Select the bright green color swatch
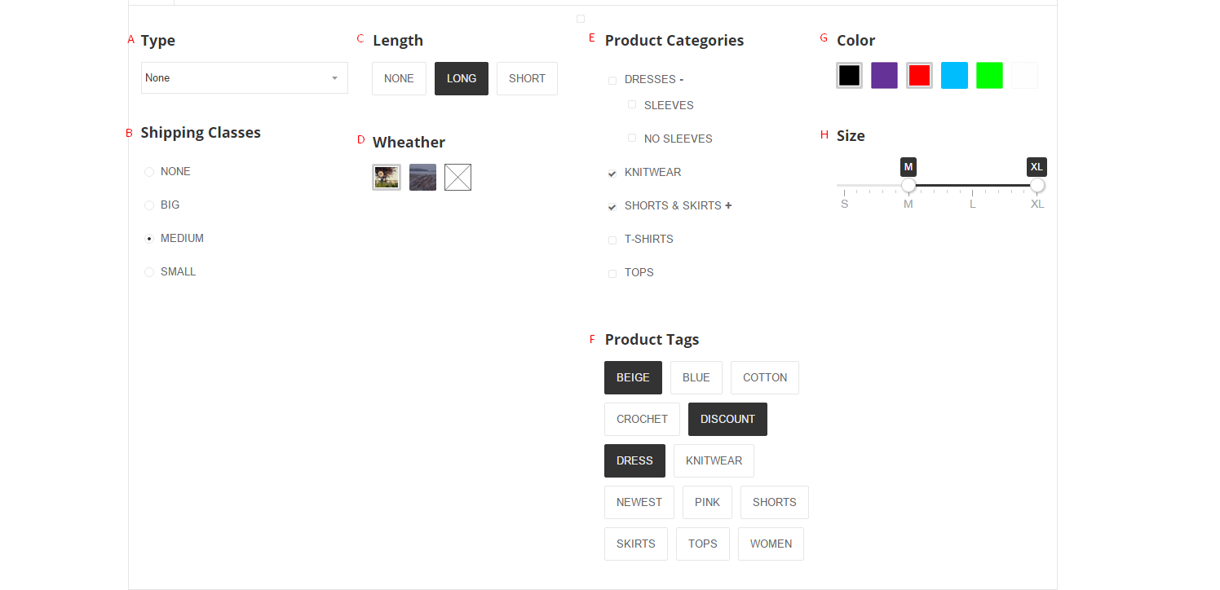The image size is (1220, 590). pos(989,75)
